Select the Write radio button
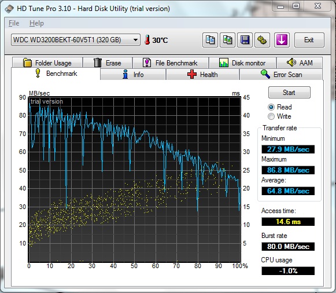Screen dimensions: 336x293 (x=271, y=116)
